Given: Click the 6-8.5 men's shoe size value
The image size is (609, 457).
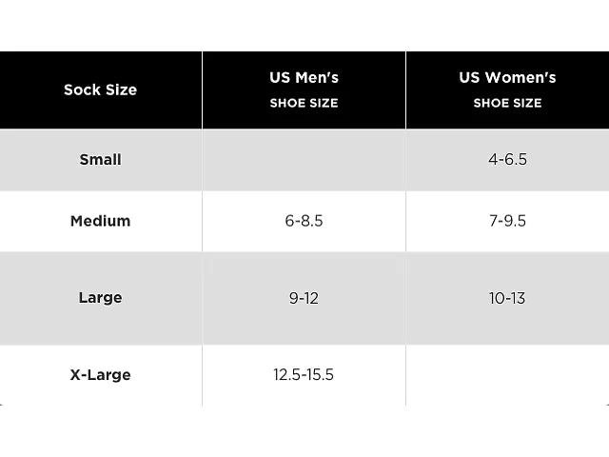Looking at the screenshot, I should (x=304, y=221).
